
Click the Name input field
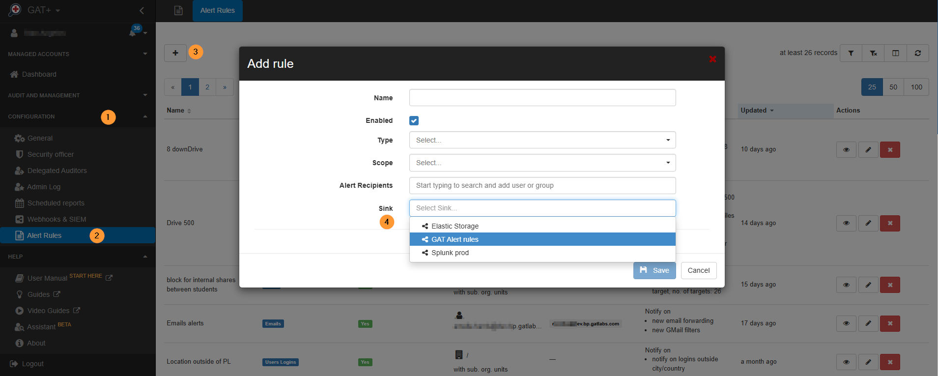542,97
